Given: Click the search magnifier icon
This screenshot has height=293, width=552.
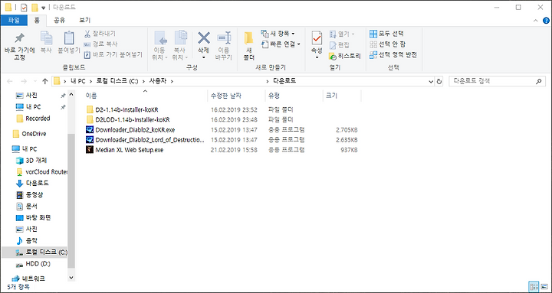Looking at the screenshot, I should coord(538,82).
